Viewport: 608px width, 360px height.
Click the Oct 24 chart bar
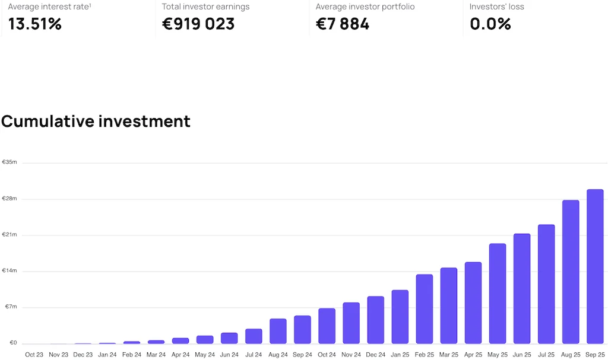pyautogui.click(x=327, y=326)
